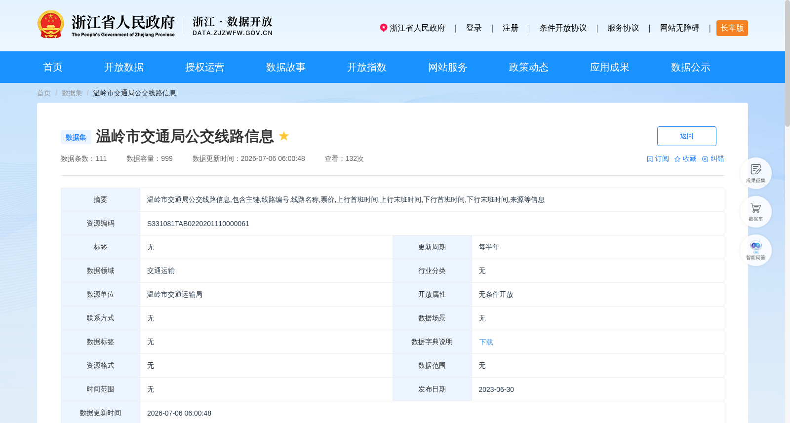The image size is (790, 423).
Task: Click the 数据条数：111 text
Action: [x=83, y=159]
